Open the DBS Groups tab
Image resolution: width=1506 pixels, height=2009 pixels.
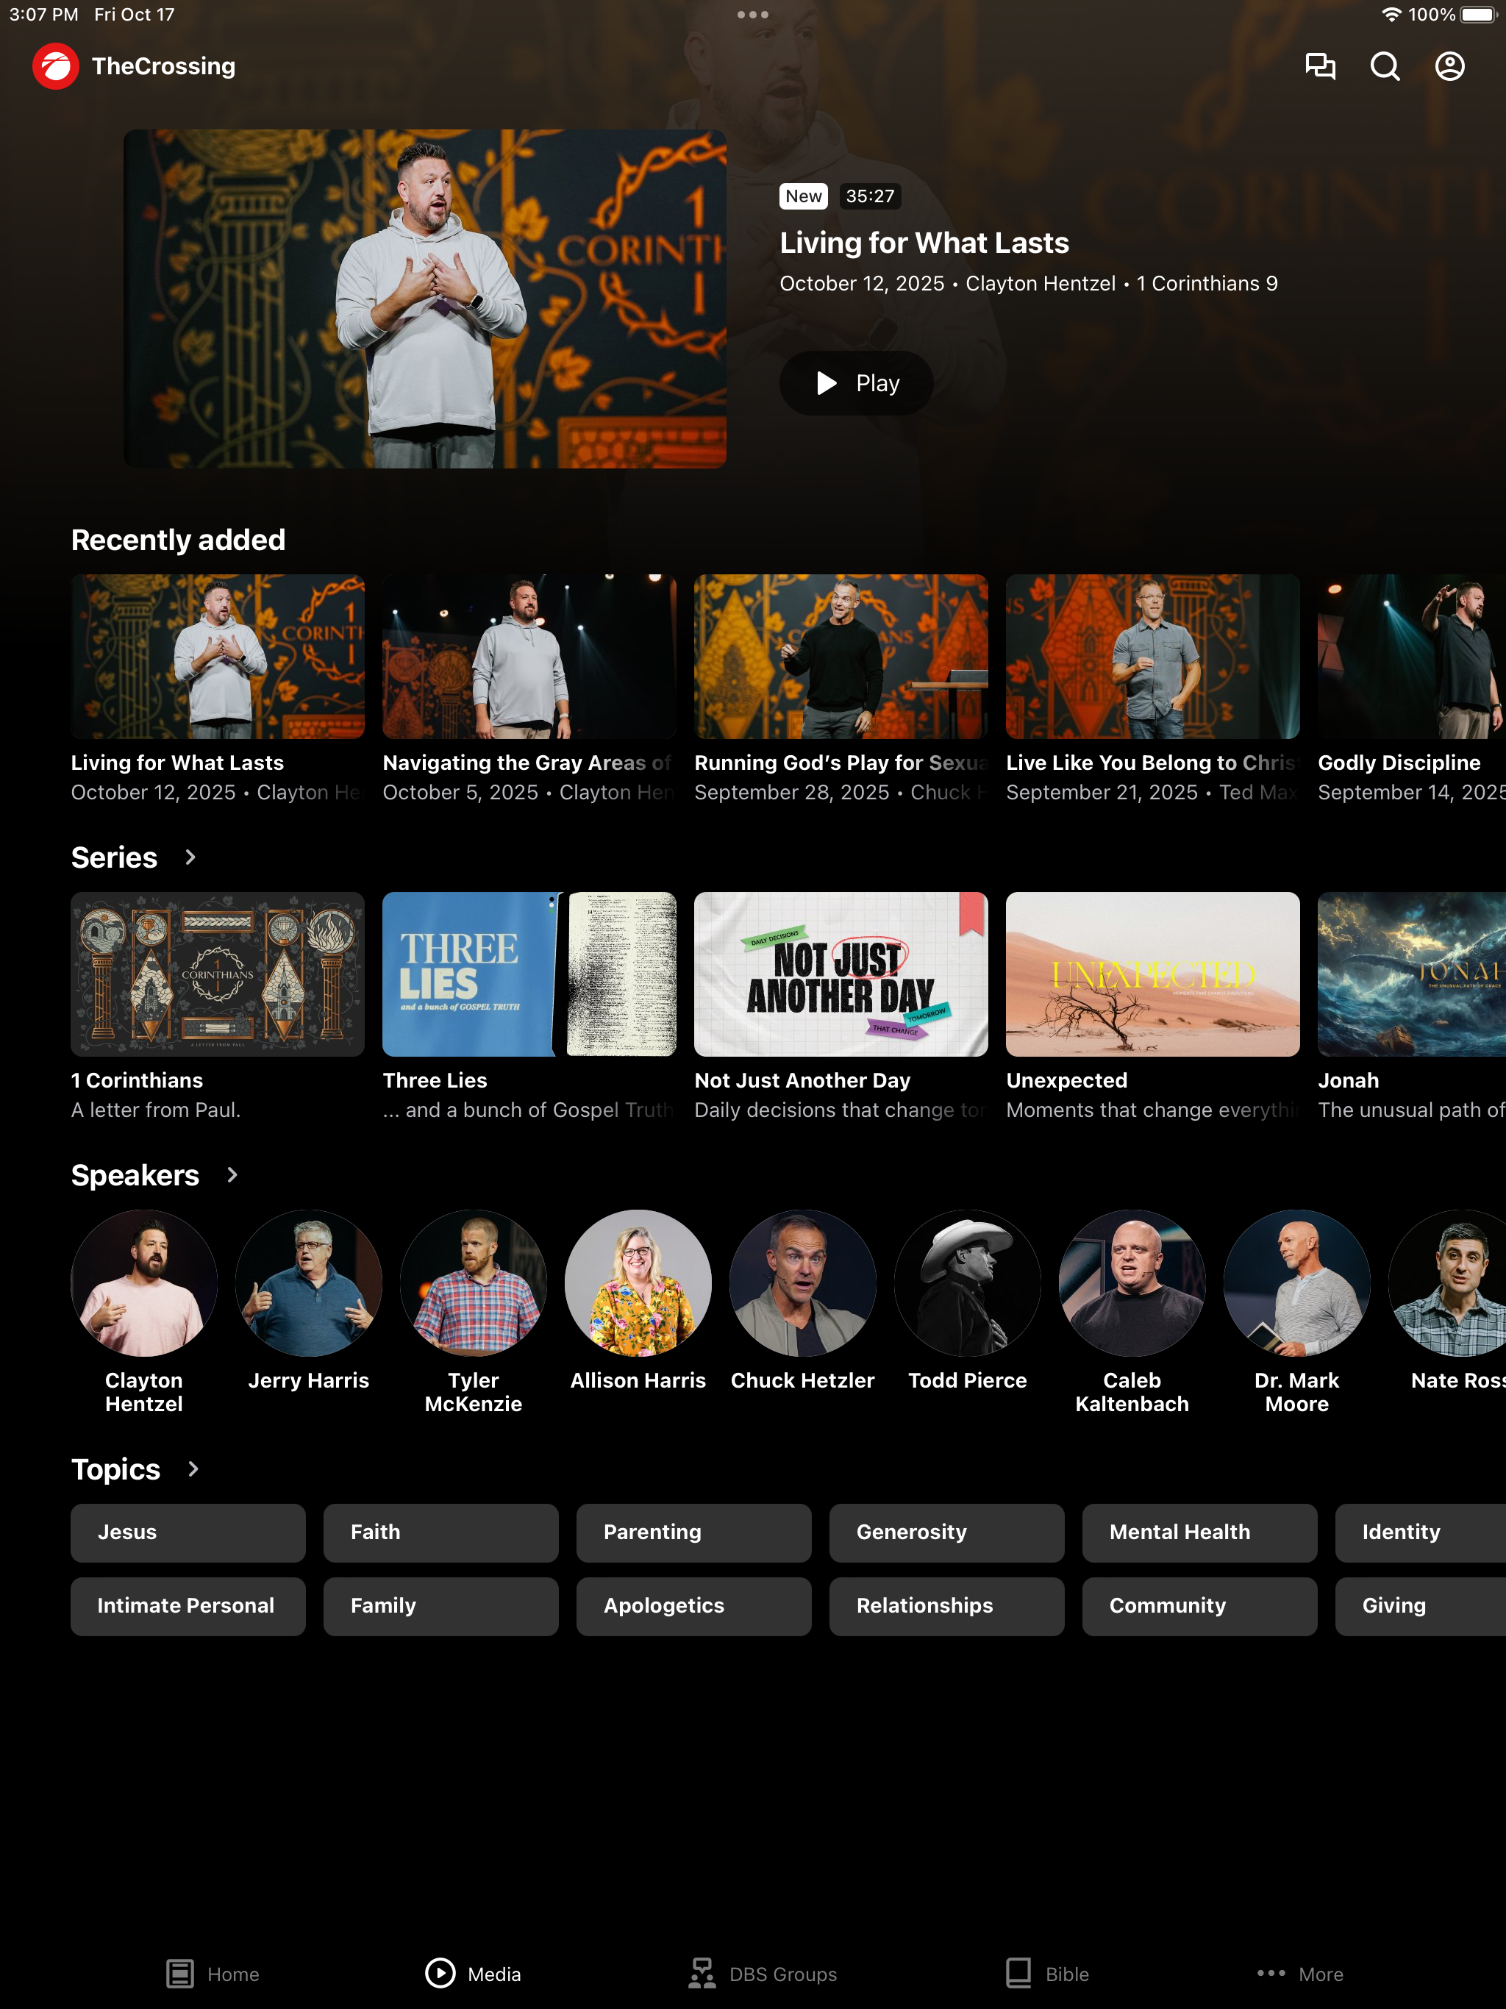[763, 1974]
